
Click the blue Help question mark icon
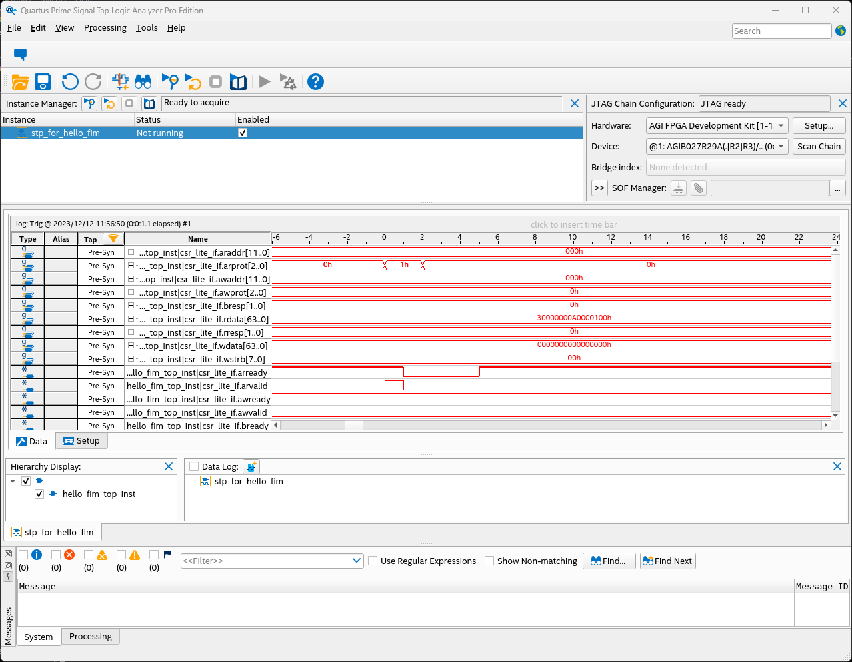[x=315, y=82]
